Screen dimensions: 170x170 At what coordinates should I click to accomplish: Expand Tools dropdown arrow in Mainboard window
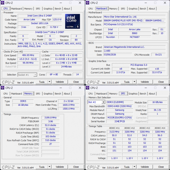tap(134, 82)
